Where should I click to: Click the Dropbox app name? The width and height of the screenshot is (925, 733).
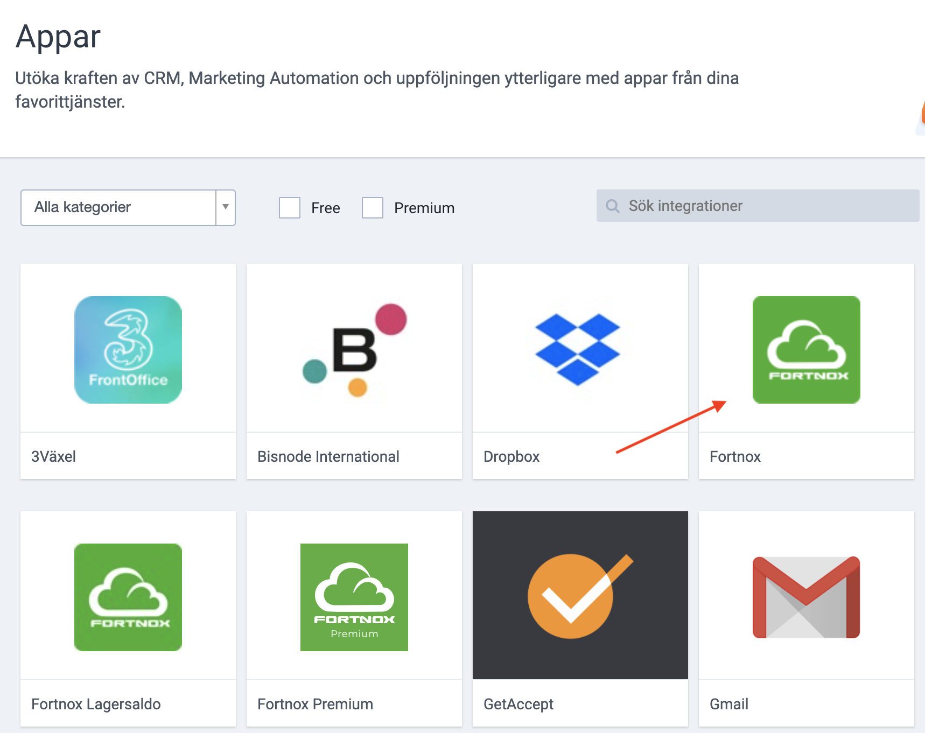tap(511, 456)
